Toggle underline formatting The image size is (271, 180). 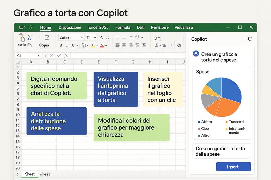[x=73, y=45]
